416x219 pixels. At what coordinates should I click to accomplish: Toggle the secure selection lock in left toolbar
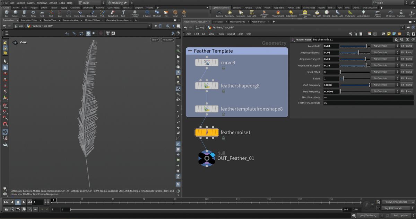[5, 67]
